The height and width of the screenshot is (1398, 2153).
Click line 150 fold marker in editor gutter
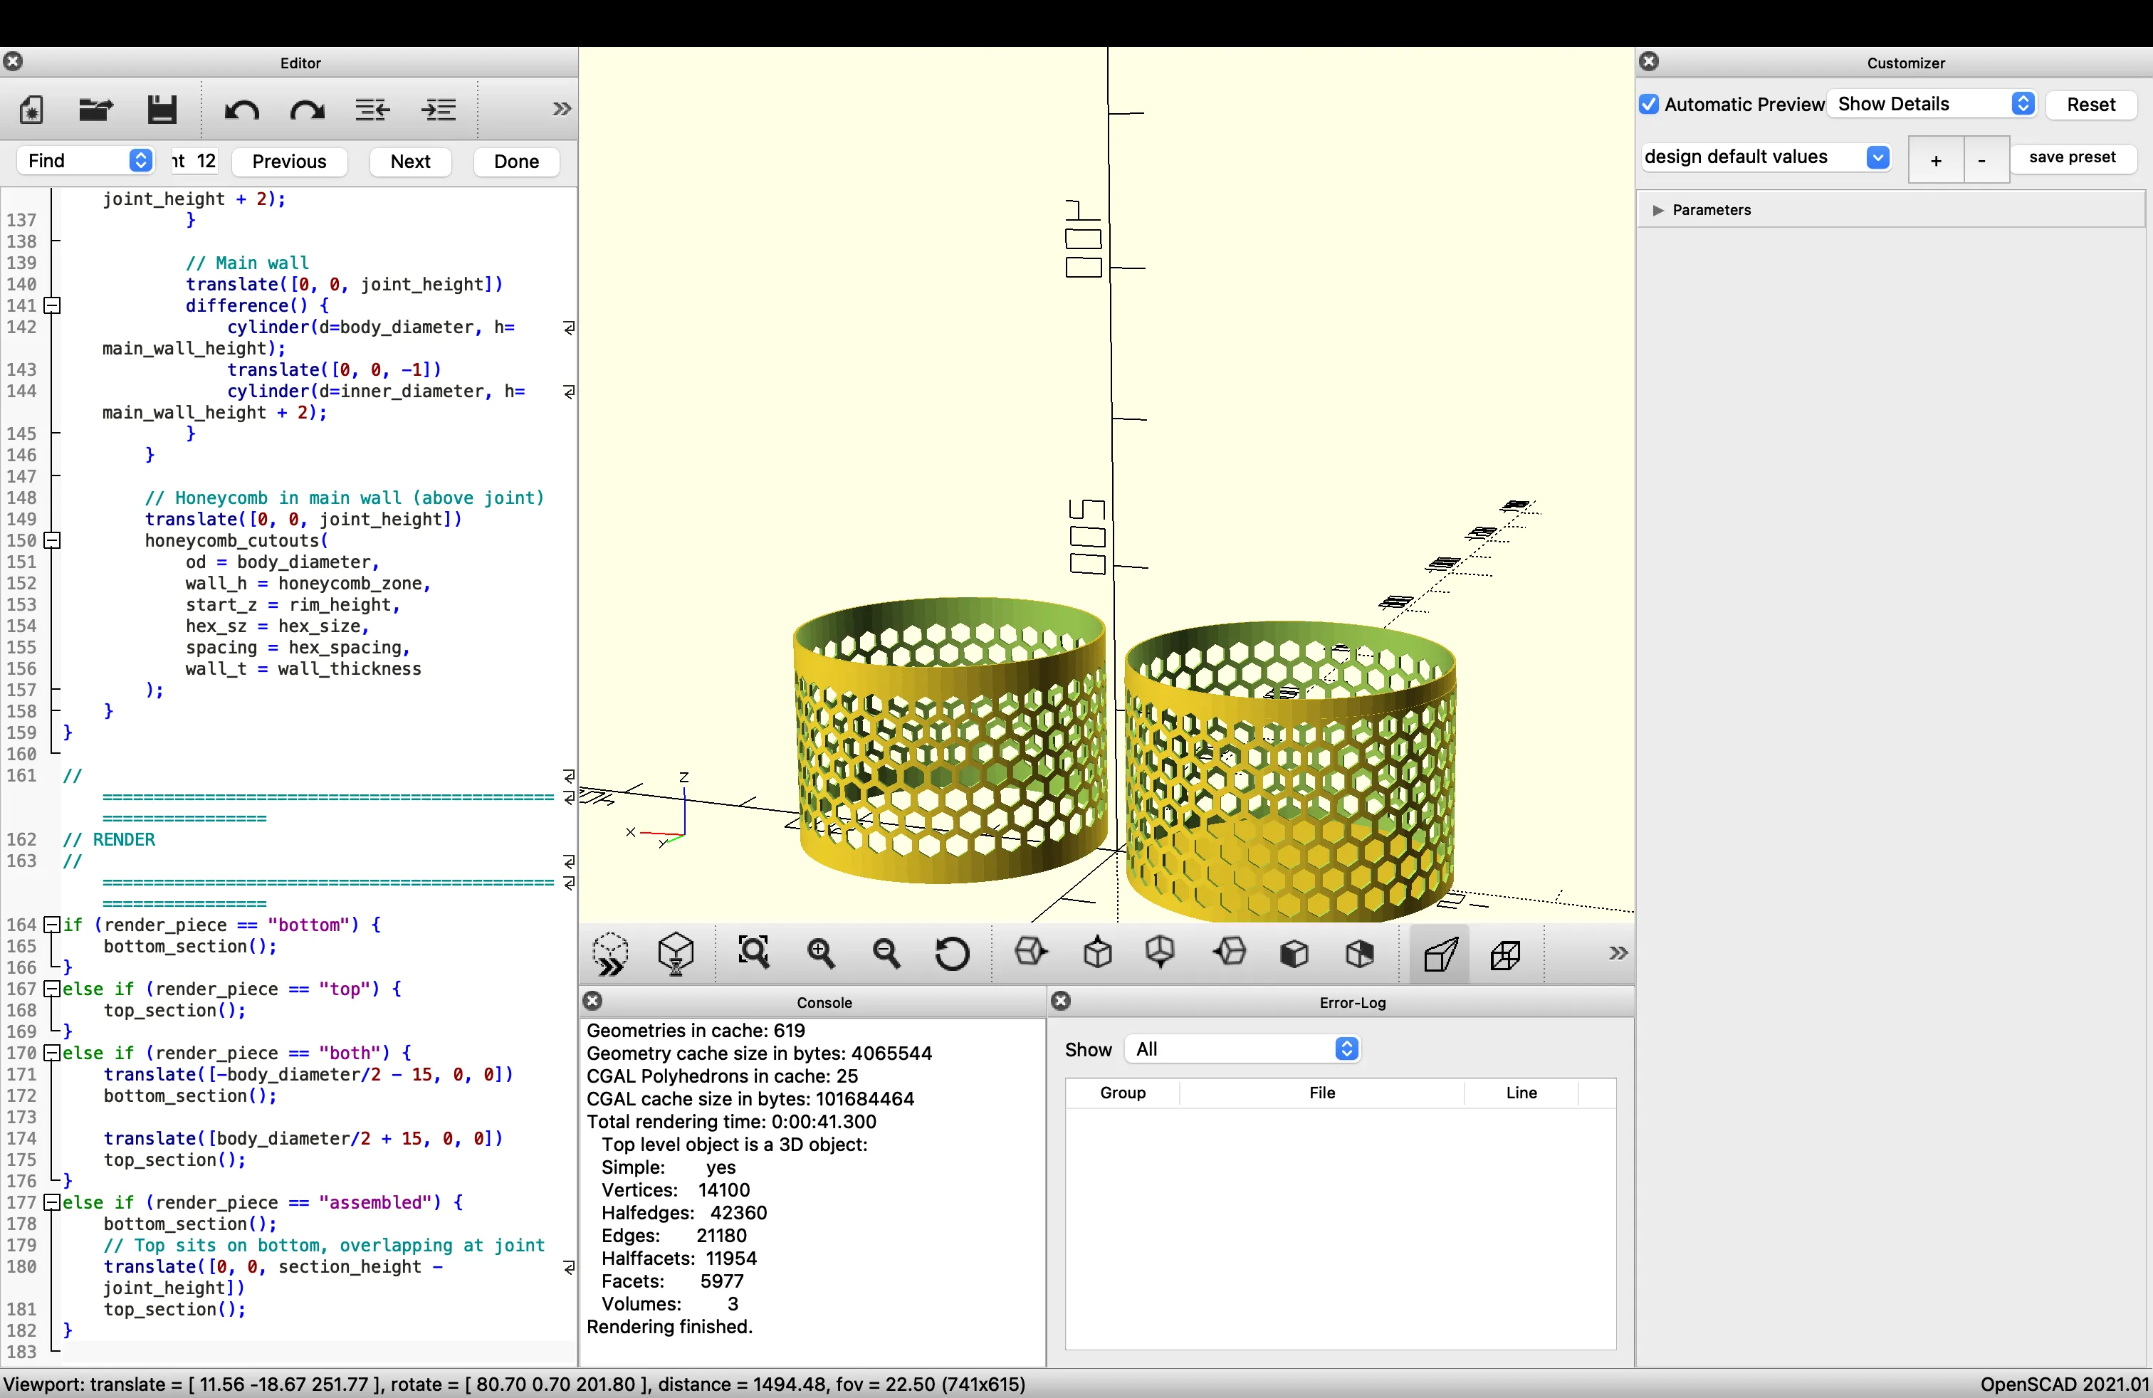[51, 540]
